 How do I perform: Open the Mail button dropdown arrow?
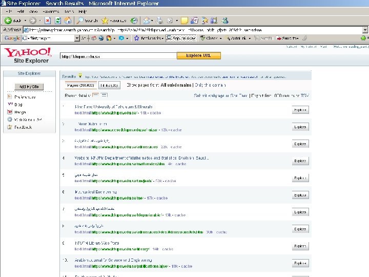point(152,21)
